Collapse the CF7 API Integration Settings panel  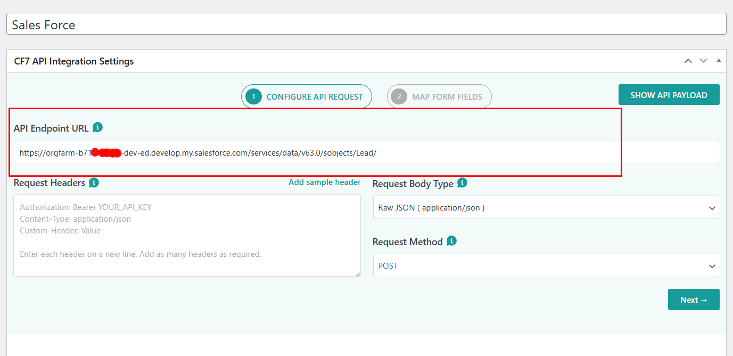[719, 61]
